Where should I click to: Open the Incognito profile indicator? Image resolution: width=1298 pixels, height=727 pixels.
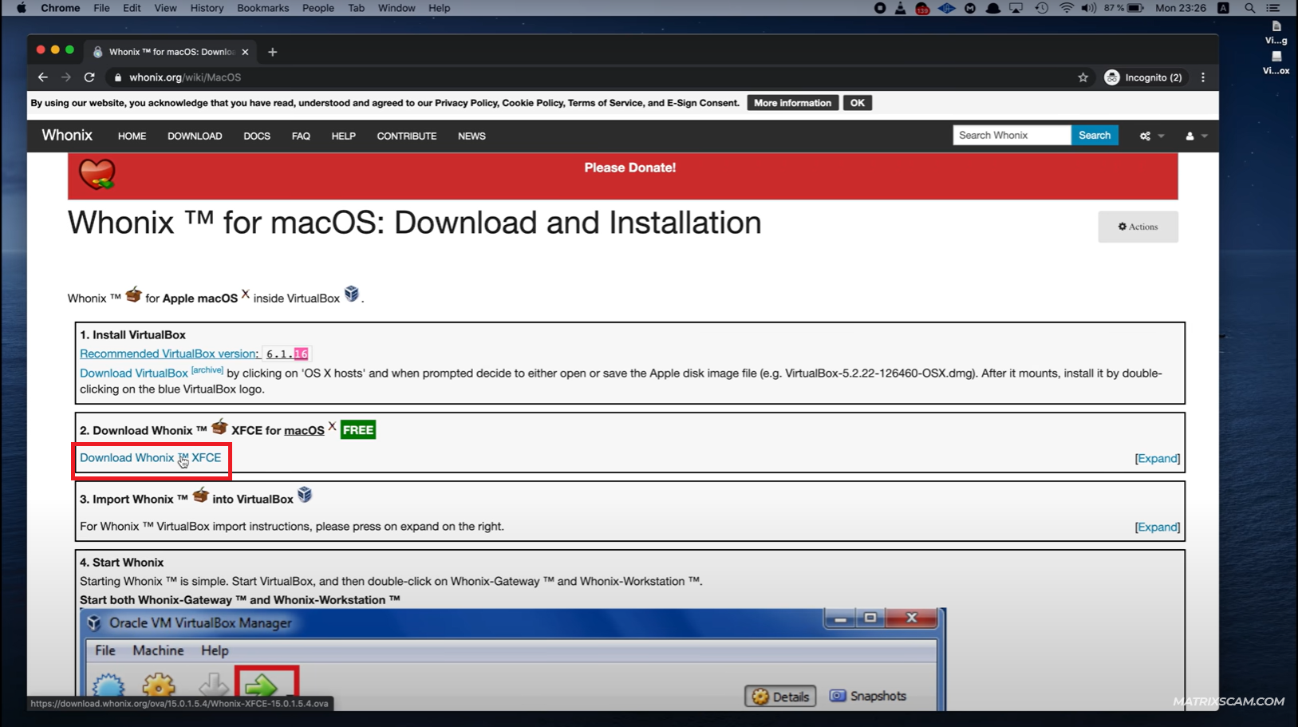[1143, 77]
